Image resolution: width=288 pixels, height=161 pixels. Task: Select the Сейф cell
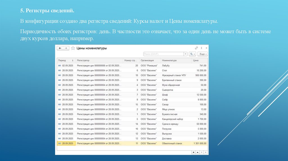(176, 100)
